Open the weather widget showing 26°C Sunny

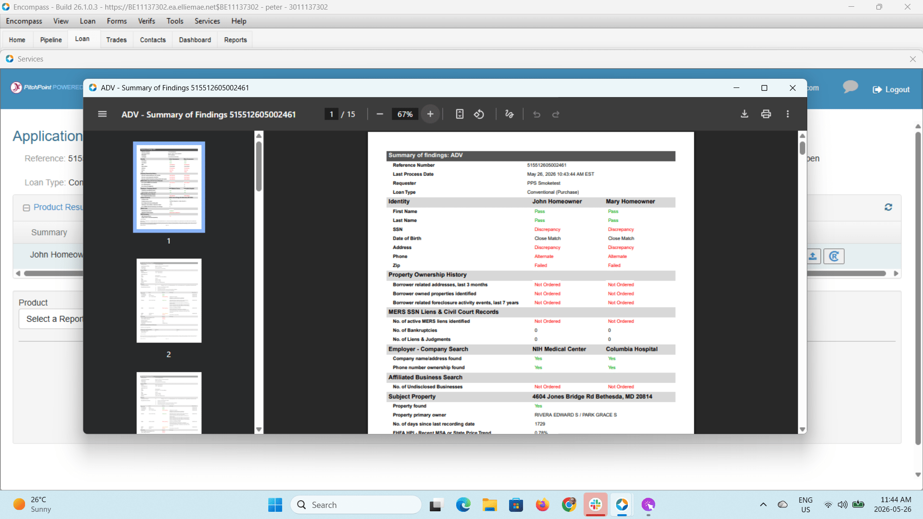[32, 505]
